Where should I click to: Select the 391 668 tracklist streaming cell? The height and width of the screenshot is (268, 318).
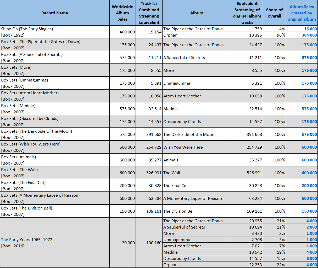tap(149, 134)
